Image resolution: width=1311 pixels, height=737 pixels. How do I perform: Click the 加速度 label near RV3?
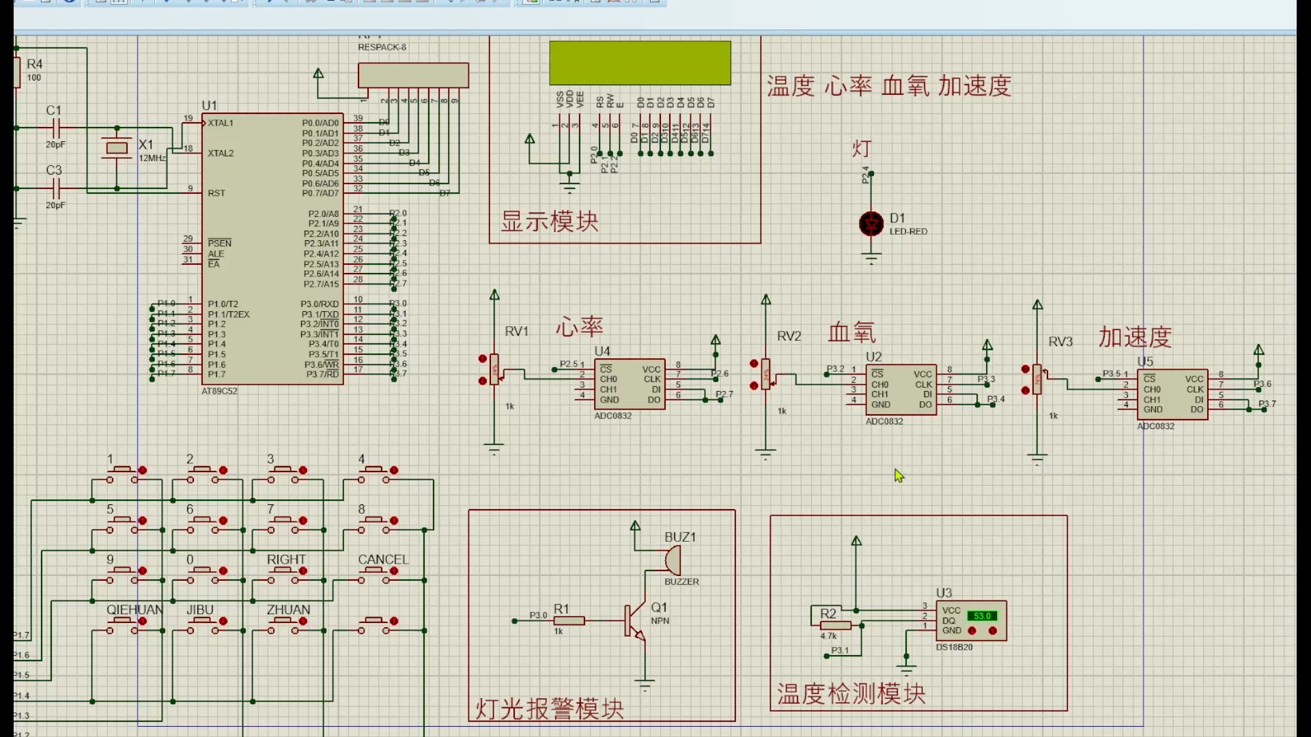pyautogui.click(x=1135, y=337)
